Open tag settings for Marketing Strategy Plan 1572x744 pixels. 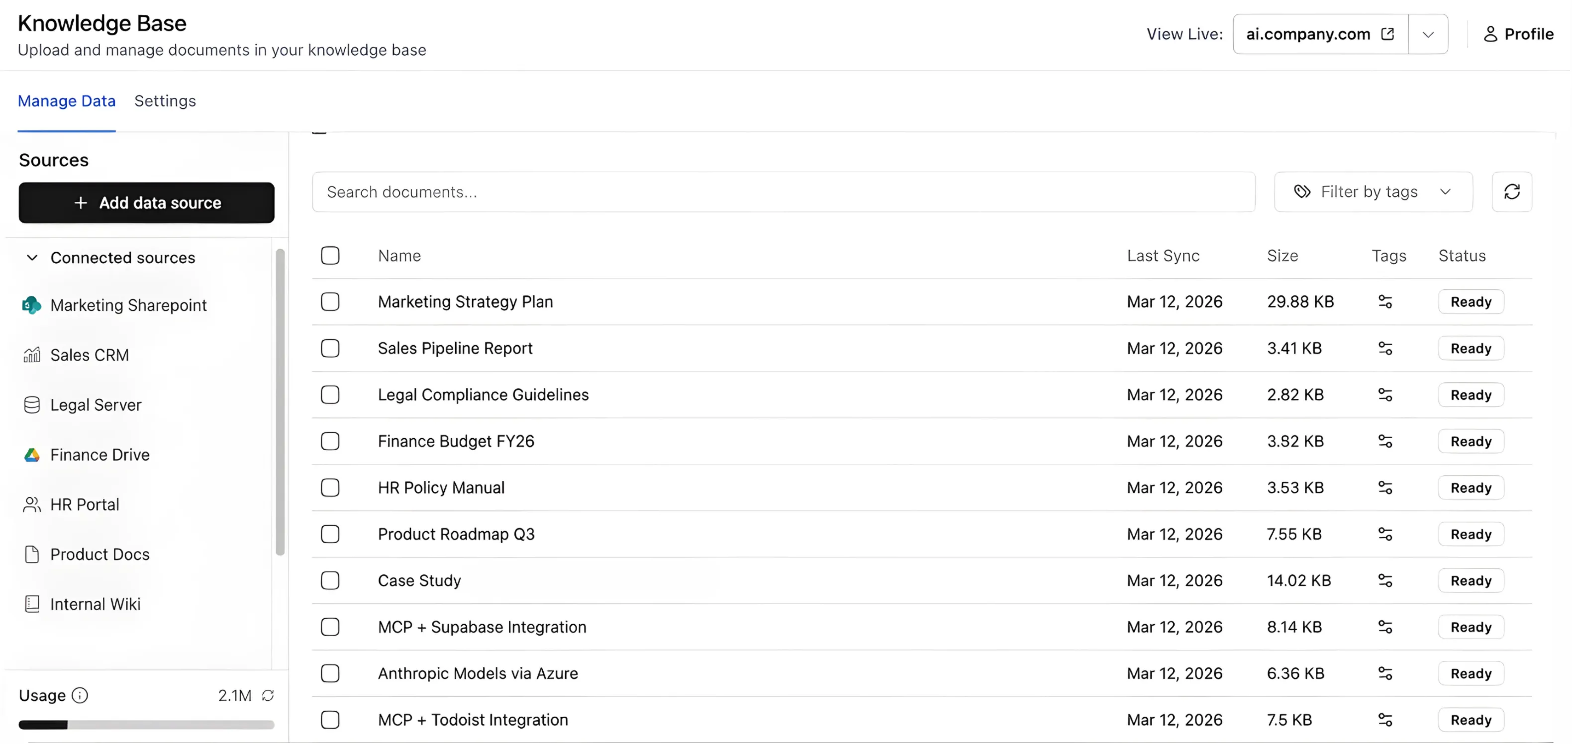pos(1384,302)
